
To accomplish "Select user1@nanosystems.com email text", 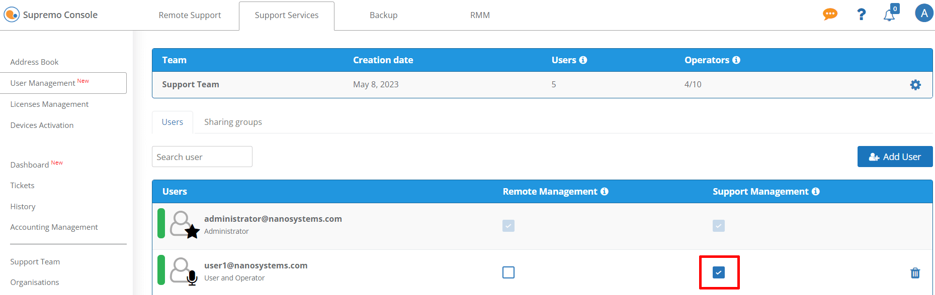I will (x=256, y=265).
